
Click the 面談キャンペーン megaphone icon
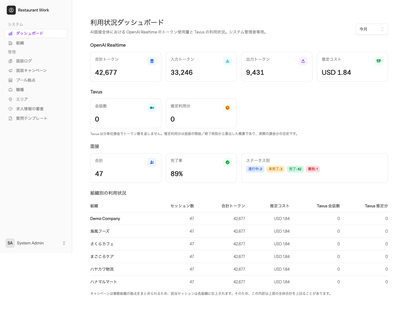(x=10, y=71)
